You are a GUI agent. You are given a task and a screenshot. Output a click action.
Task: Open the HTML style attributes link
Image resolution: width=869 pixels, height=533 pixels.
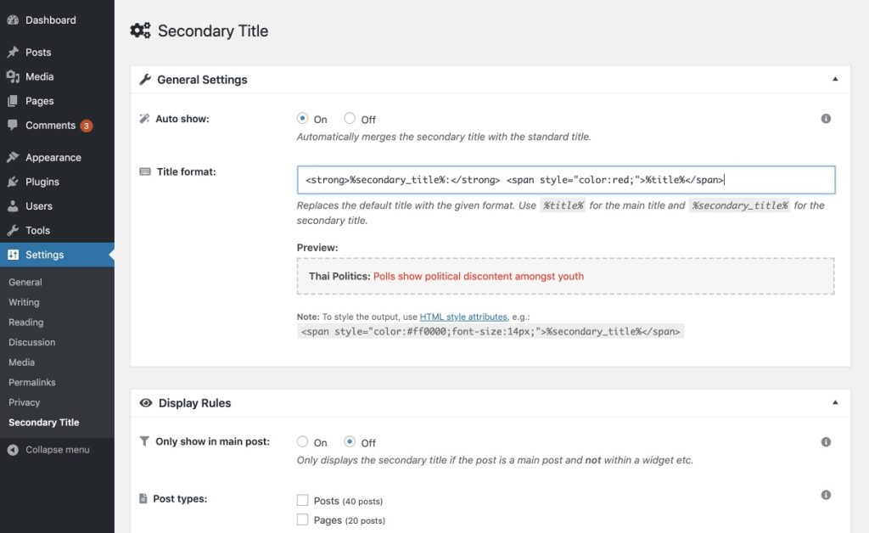pyautogui.click(x=463, y=317)
